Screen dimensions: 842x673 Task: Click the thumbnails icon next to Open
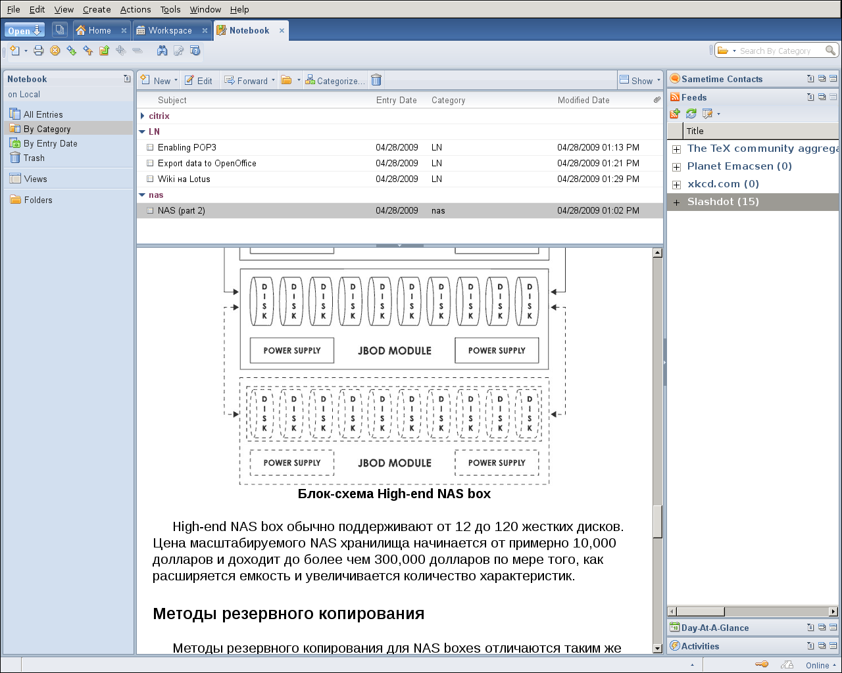[59, 30]
